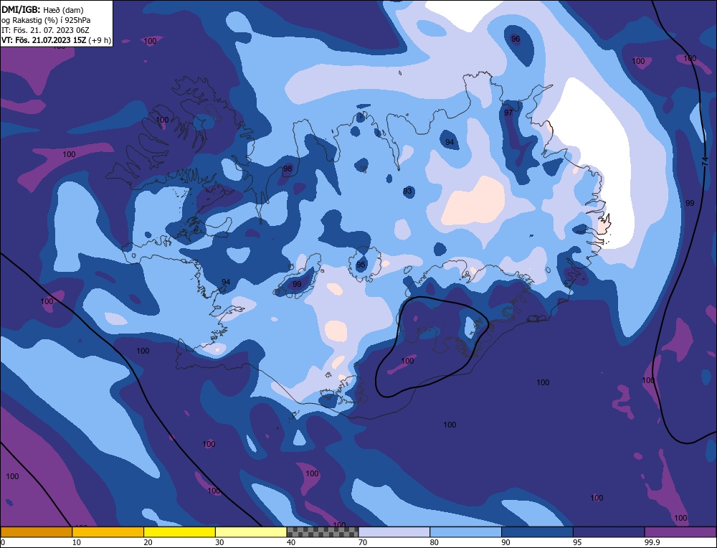Click the '0' tick label on the legend scale
This screenshot has width=717, height=548.
coord(3,542)
